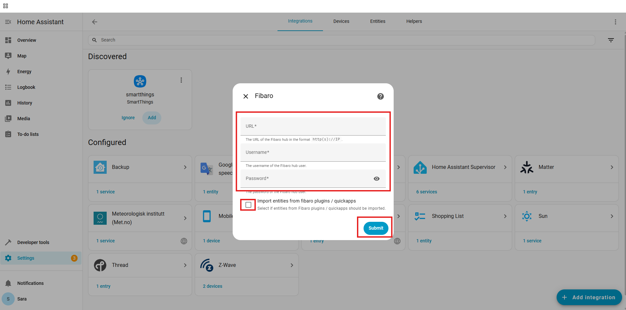
Task: Open Developer tools
Action: click(41, 242)
